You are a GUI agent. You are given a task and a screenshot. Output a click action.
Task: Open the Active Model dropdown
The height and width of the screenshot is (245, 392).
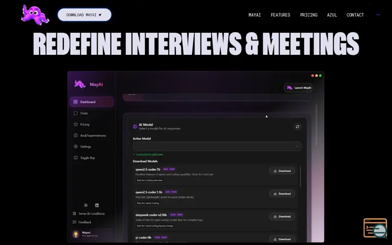pyautogui.click(x=217, y=146)
